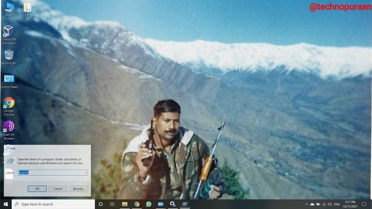The height and width of the screenshot is (209, 372).
Task: Launch Google Chrome from the desktop shortcut
Action: (9, 106)
